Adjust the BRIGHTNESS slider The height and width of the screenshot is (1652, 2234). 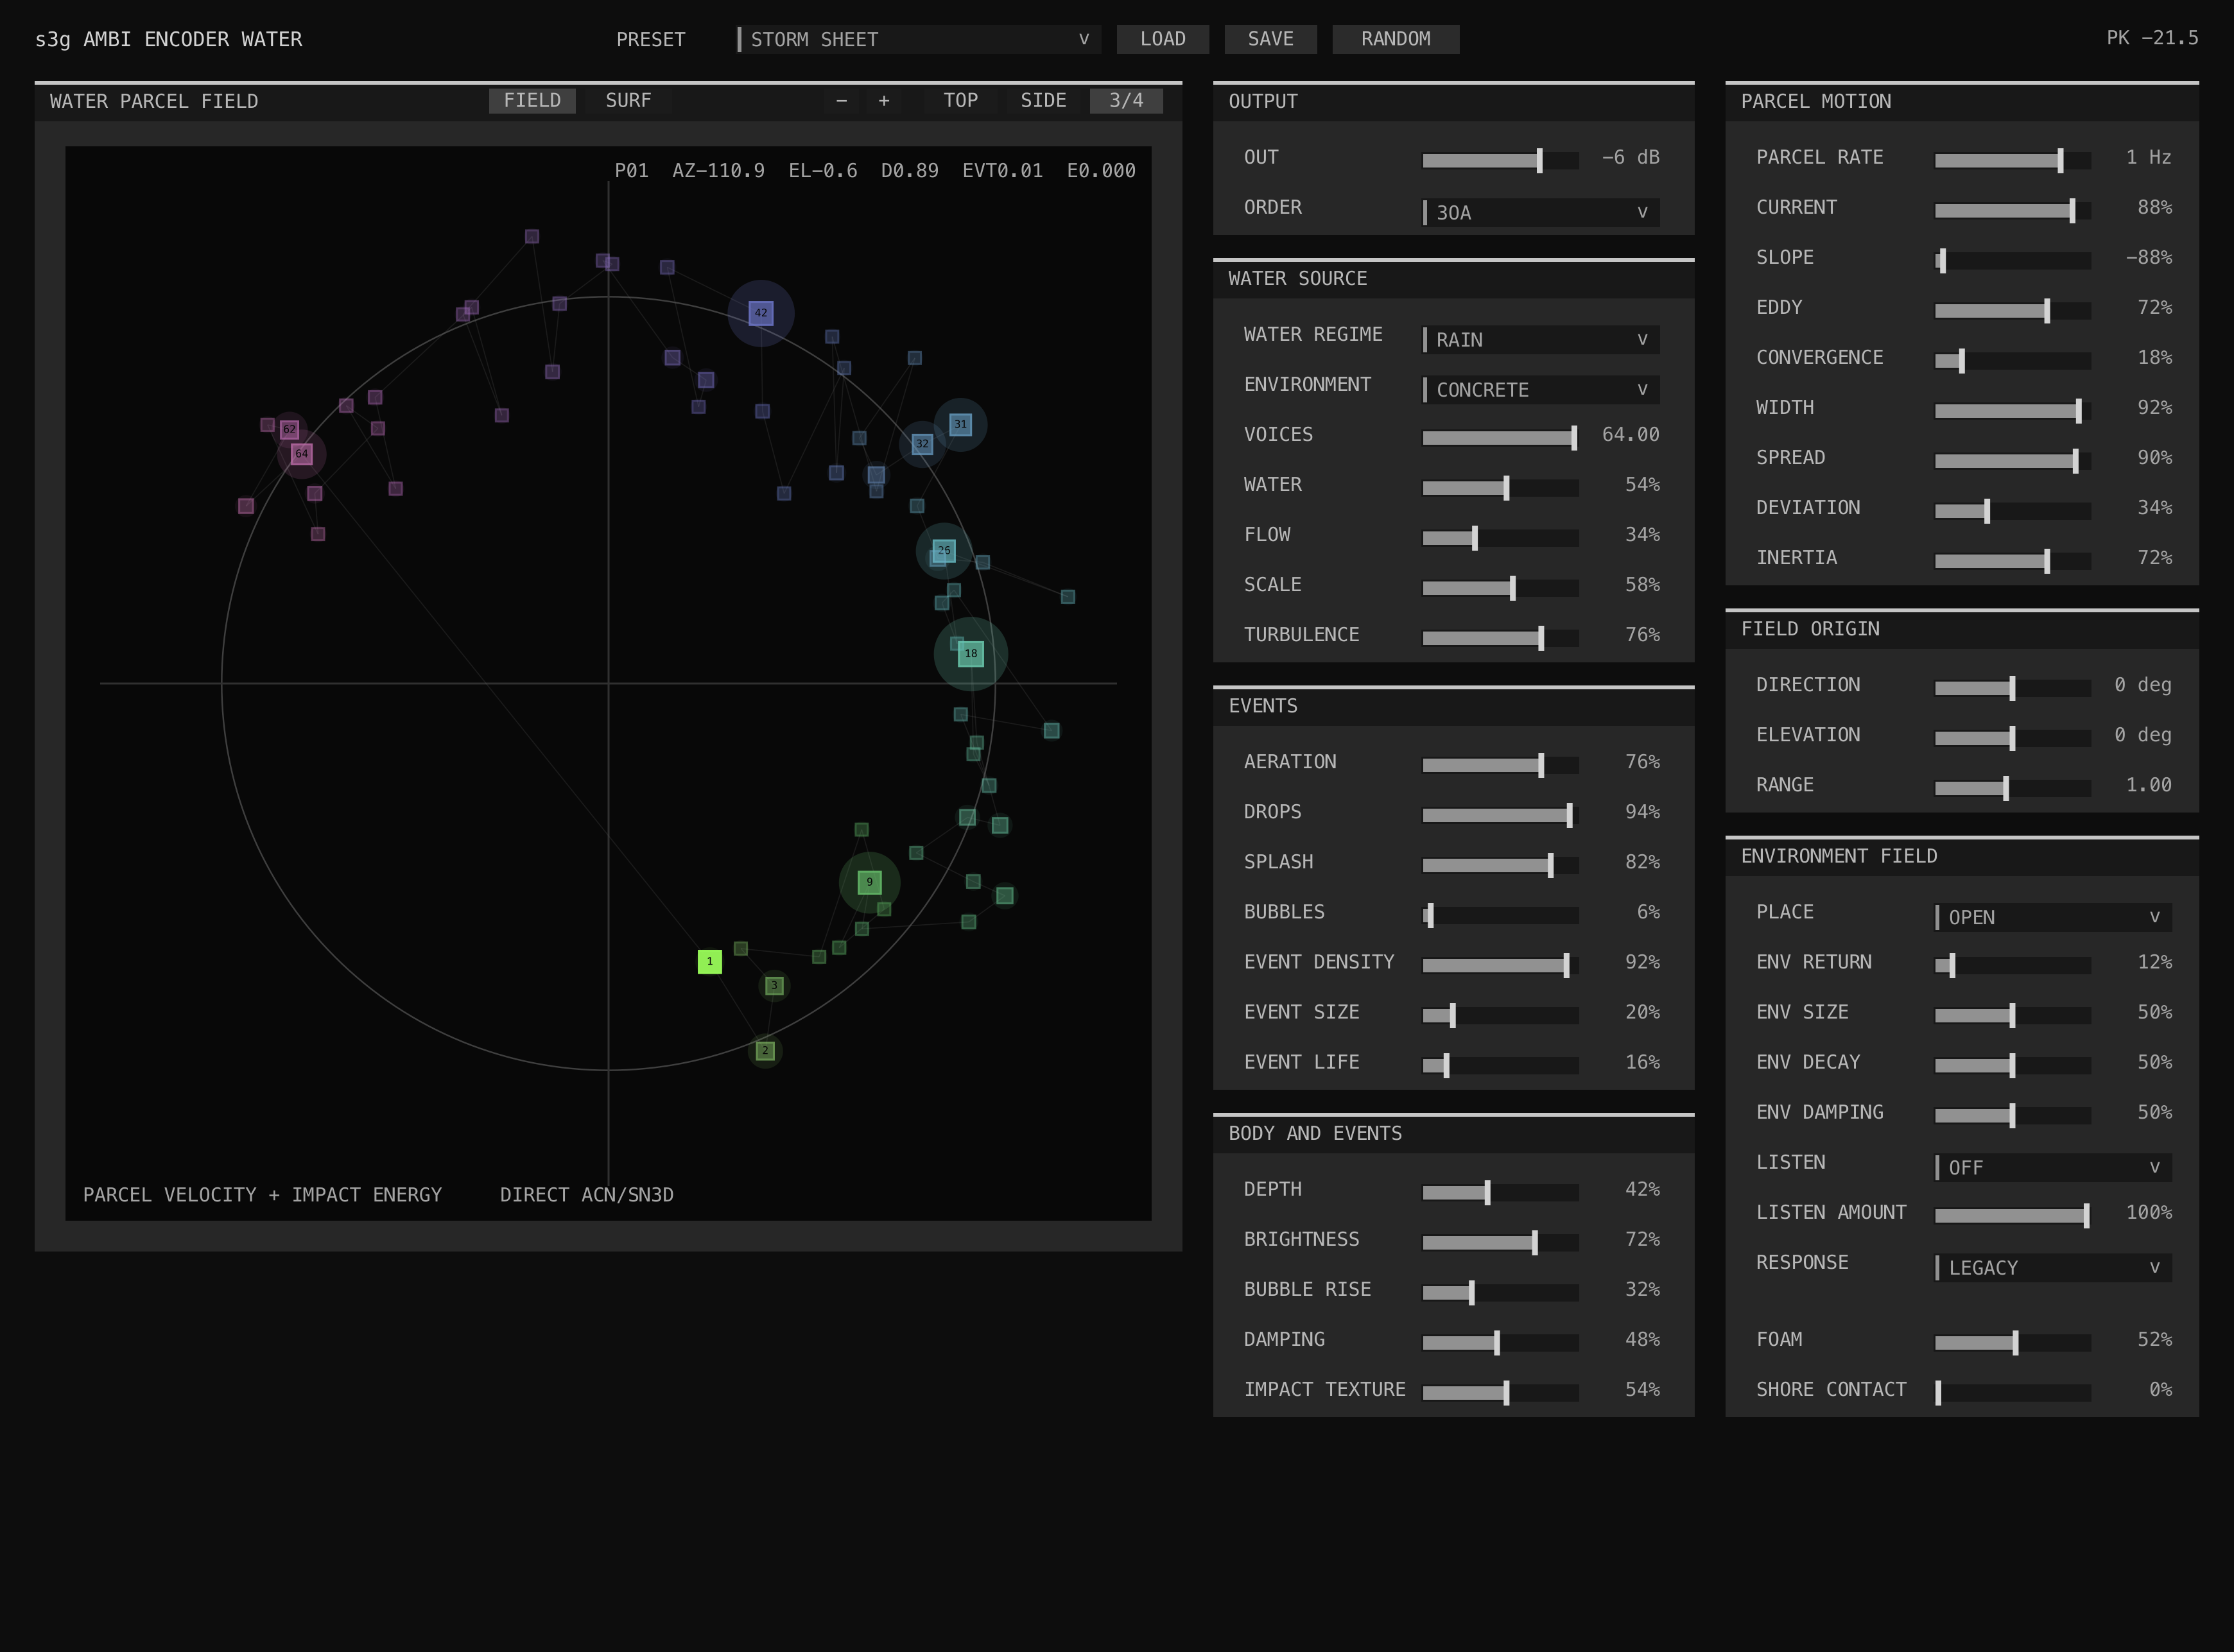[x=1501, y=1242]
